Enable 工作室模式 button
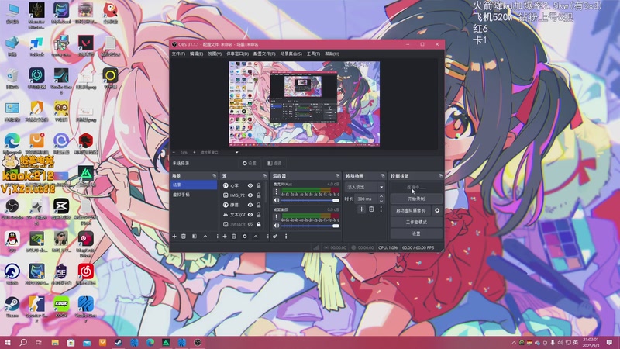The image size is (620, 349). [416, 222]
